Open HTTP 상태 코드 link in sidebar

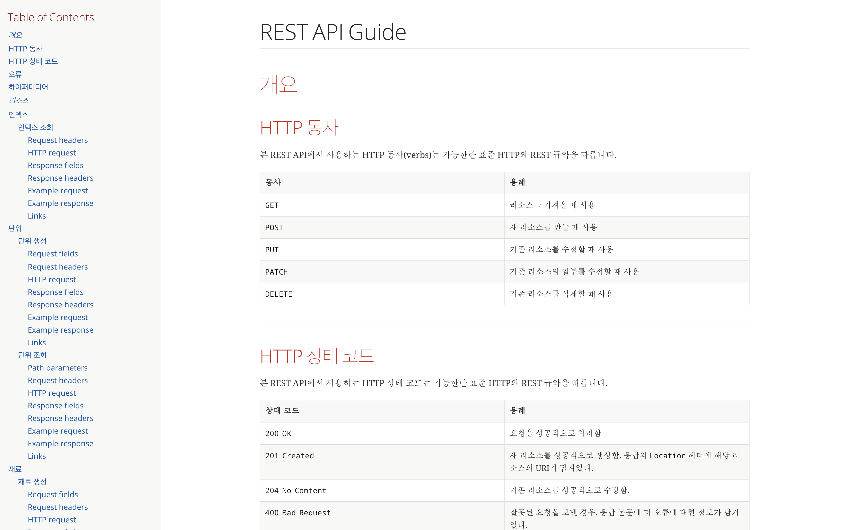click(x=33, y=61)
